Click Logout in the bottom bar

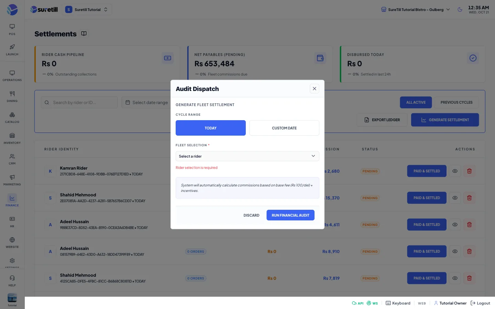(x=480, y=303)
